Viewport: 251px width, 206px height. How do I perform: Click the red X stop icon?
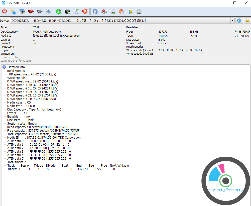click(85, 11)
